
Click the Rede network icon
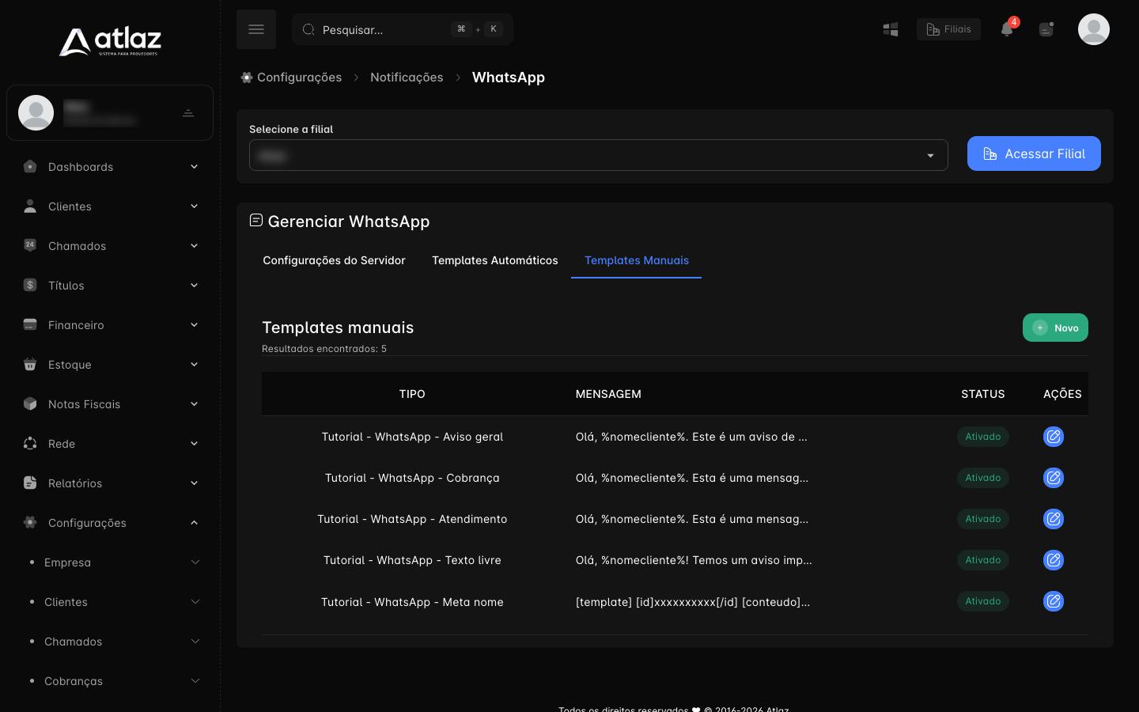pyautogui.click(x=30, y=443)
